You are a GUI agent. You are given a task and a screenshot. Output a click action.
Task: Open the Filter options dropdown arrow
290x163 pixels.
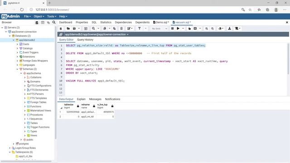(145, 29)
